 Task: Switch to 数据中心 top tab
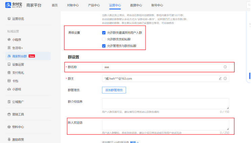[x=136, y=5]
